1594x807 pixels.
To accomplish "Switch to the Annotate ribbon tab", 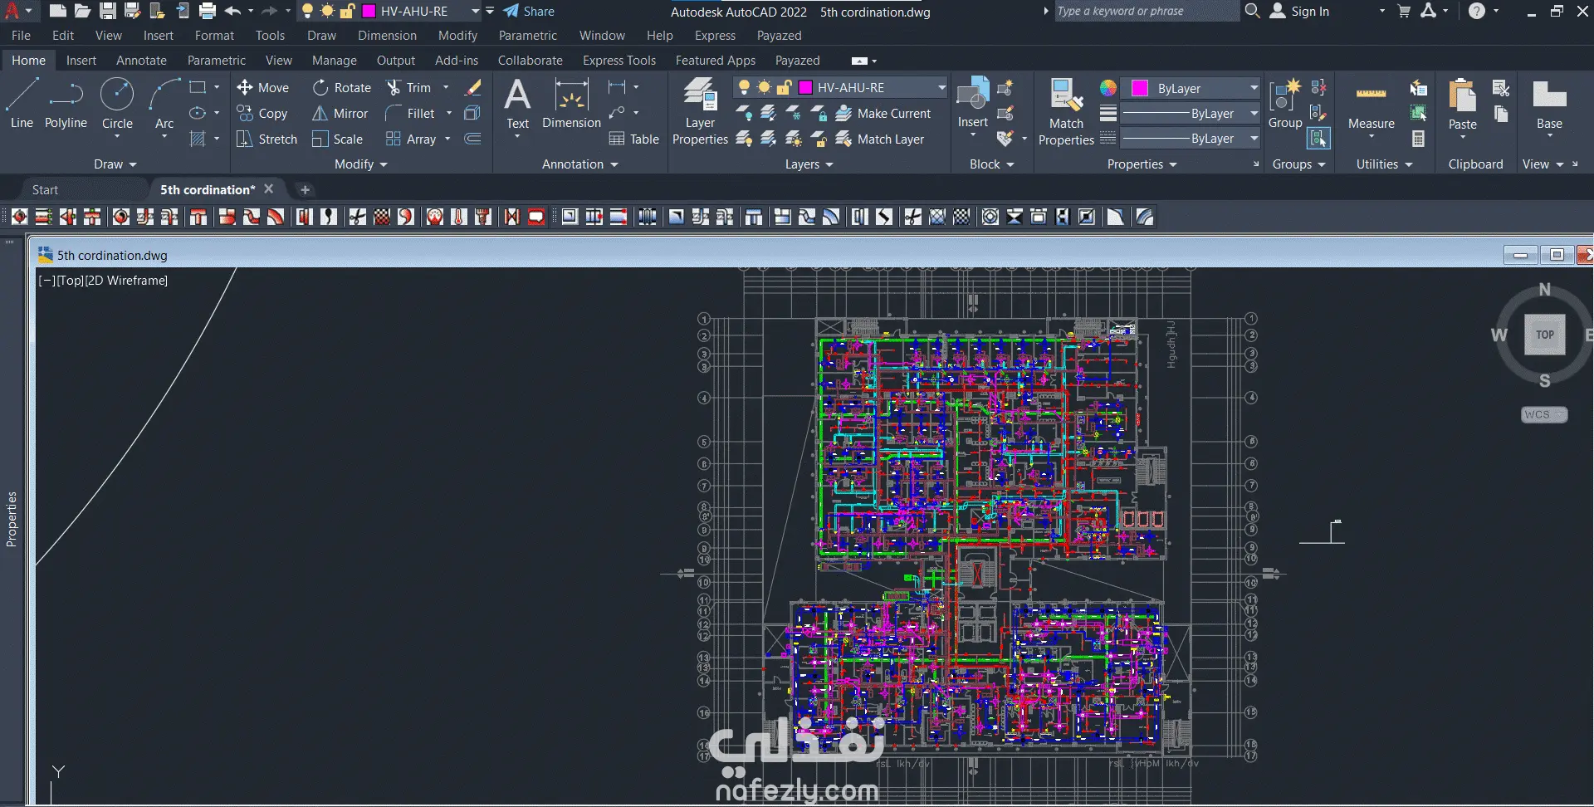I will pyautogui.click(x=141, y=61).
